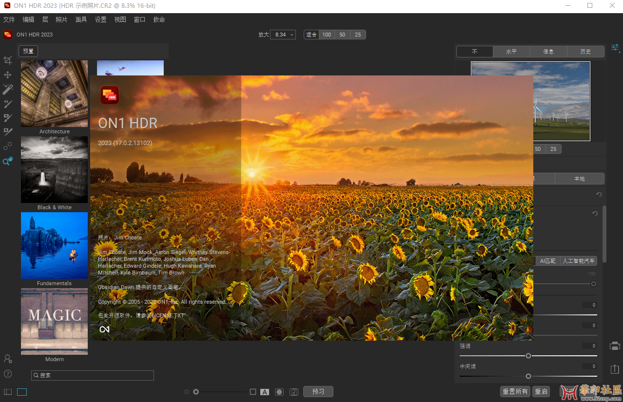Toggle the mask circle view icon

279,392
